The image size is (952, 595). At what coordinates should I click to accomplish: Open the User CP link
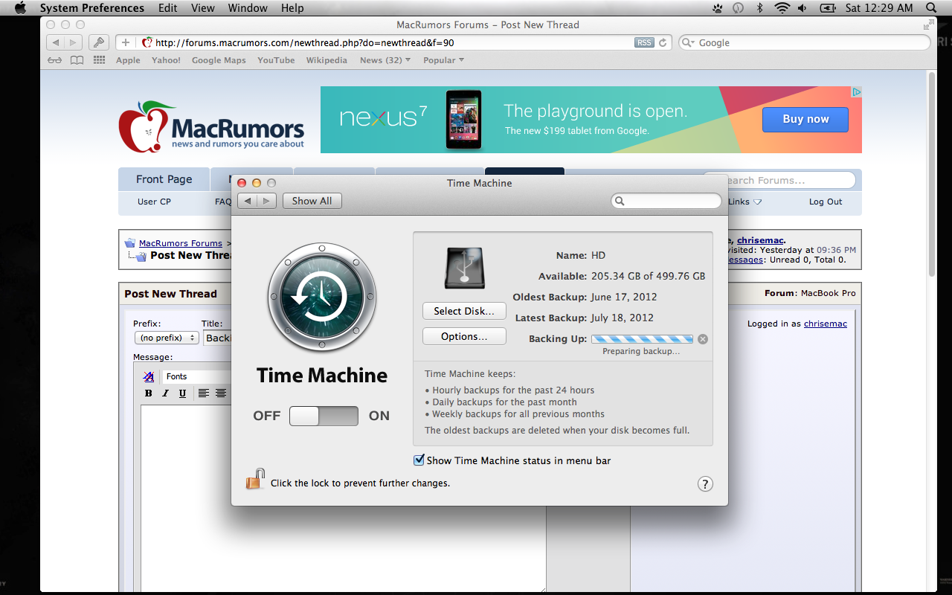pyautogui.click(x=154, y=202)
